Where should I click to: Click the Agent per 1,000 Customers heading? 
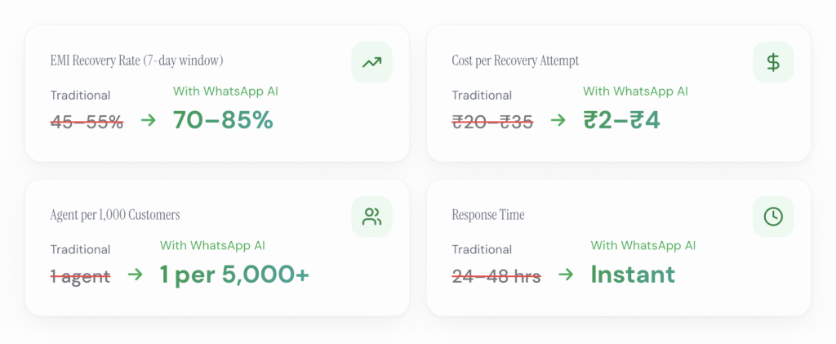pyautogui.click(x=115, y=216)
